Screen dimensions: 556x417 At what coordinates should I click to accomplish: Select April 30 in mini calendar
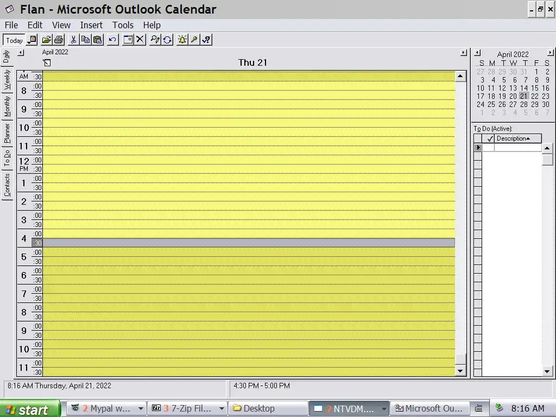coord(546,104)
